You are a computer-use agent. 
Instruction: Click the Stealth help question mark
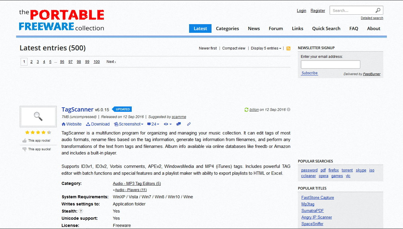80,211
